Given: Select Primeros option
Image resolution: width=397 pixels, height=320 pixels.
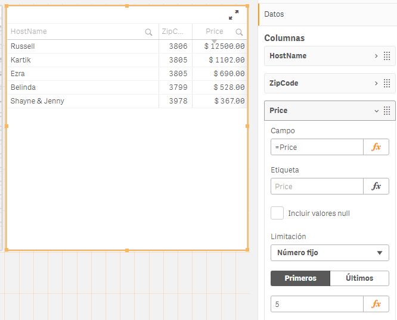Looking at the screenshot, I should coord(300,278).
